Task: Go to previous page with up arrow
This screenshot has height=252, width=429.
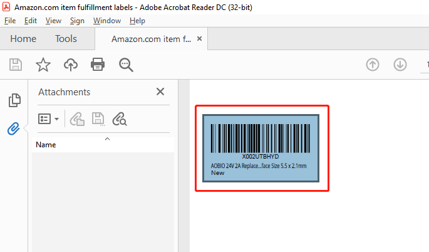Action: click(x=373, y=65)
